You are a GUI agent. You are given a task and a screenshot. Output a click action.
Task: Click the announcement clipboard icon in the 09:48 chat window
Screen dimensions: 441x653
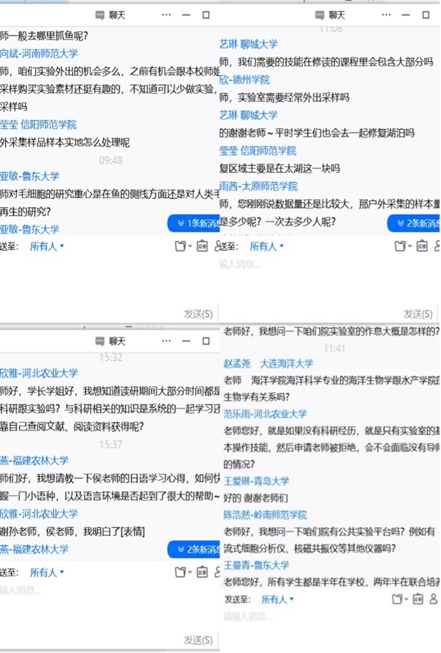202,246
